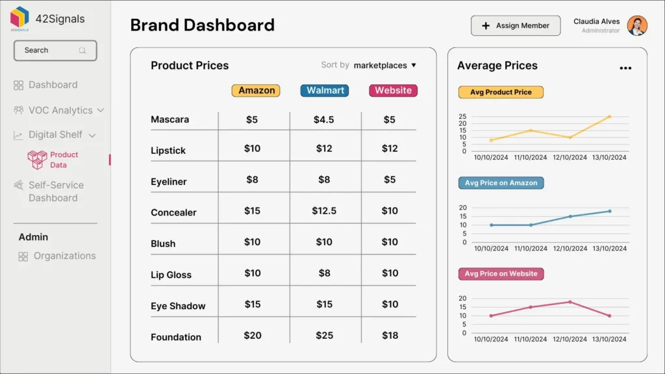This screenshot has height=374, width=665.
Task: Toggle the Avg Product Price series label
Action: 500,92
